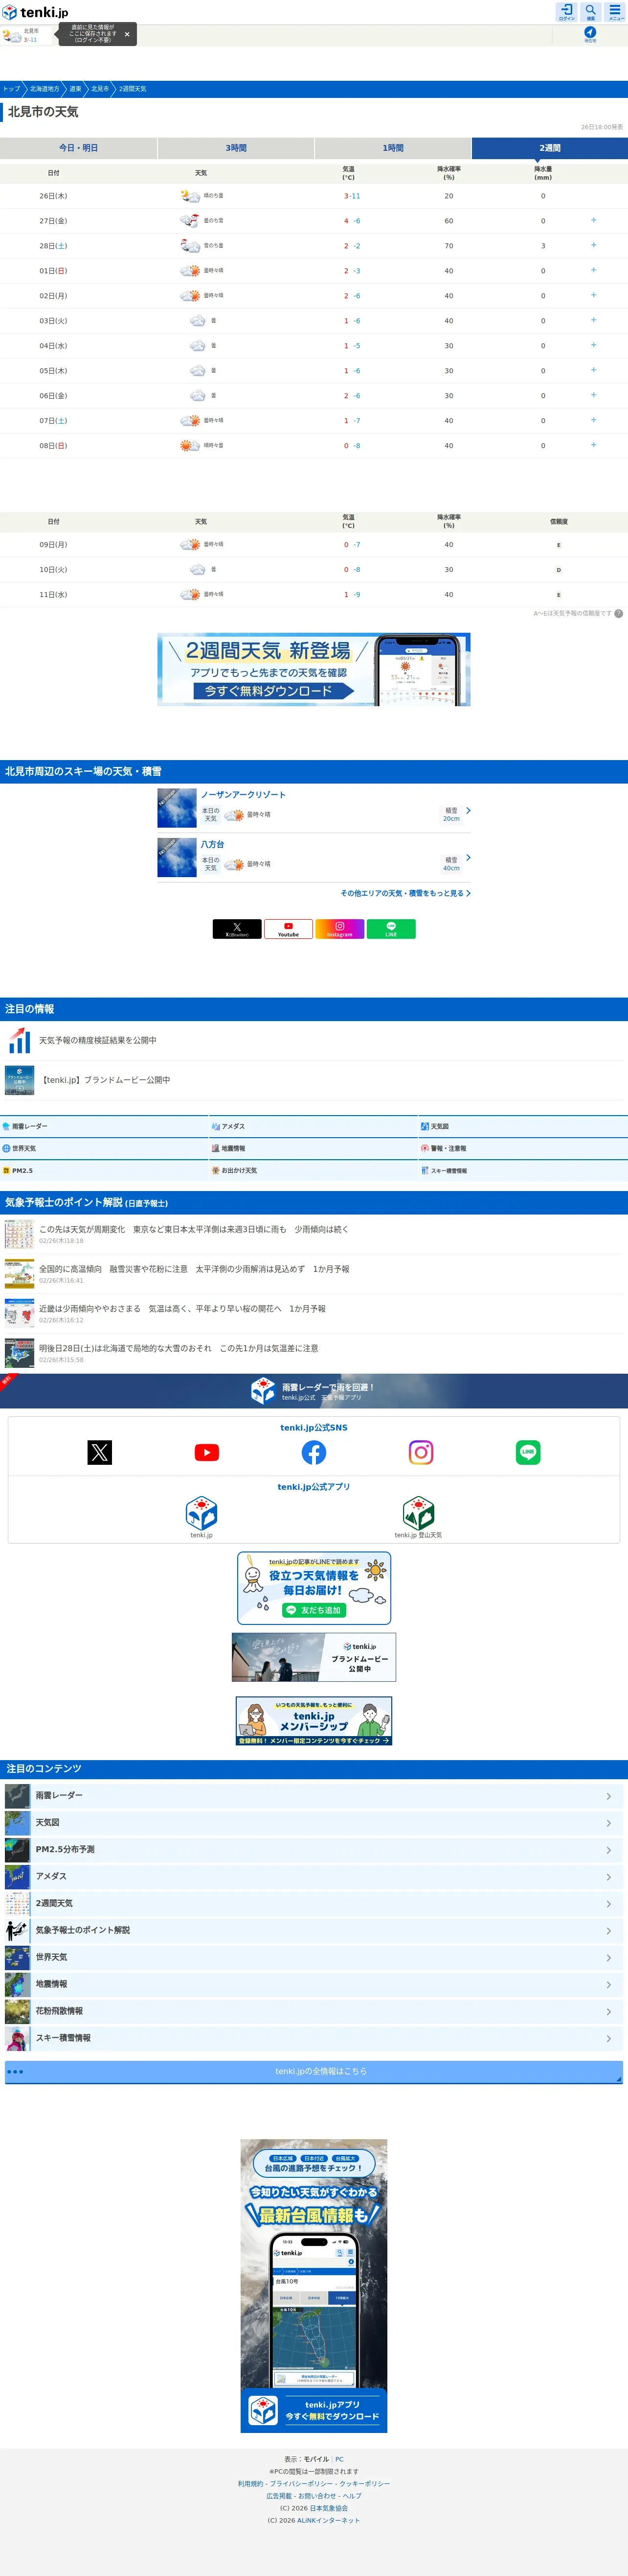Open PM2.5 quick link
The image size is (628, 2576).
[104, 1170]
